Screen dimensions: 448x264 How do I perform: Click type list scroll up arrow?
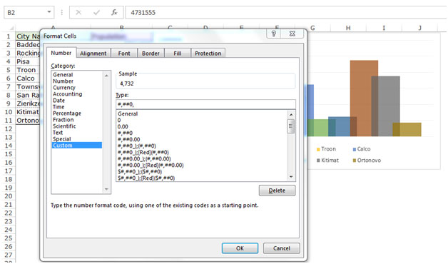coord(291,115)
